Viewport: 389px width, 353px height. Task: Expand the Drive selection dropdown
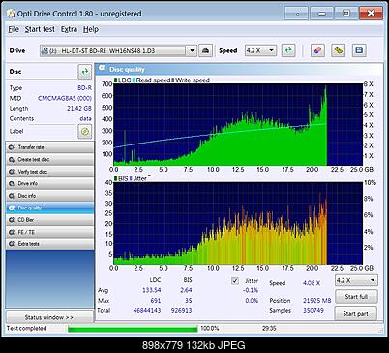(x=192, y=50)
